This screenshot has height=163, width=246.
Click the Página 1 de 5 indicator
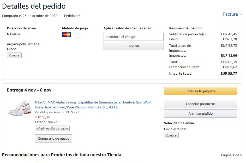click(231, 155)
